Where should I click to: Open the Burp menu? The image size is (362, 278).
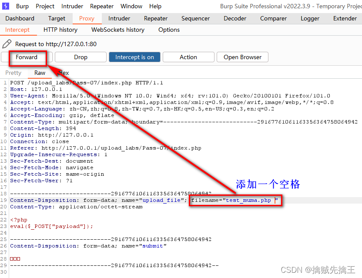(x=22, y=6)
